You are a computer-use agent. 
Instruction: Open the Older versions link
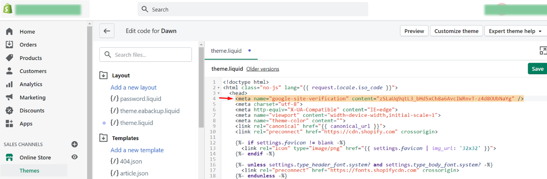(263, 69)
